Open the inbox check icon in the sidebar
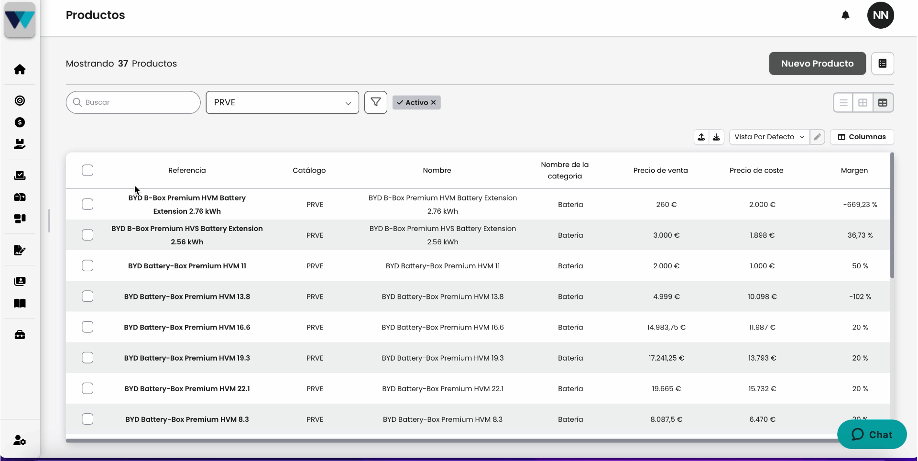This screenshot has height=461, width=918. (x=20, y=176)
